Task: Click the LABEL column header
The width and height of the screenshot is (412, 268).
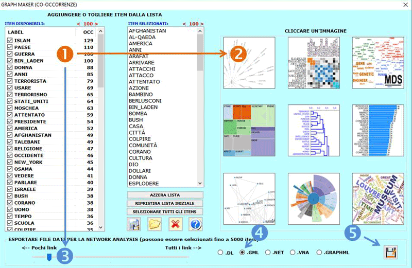Action: point(16,32)
